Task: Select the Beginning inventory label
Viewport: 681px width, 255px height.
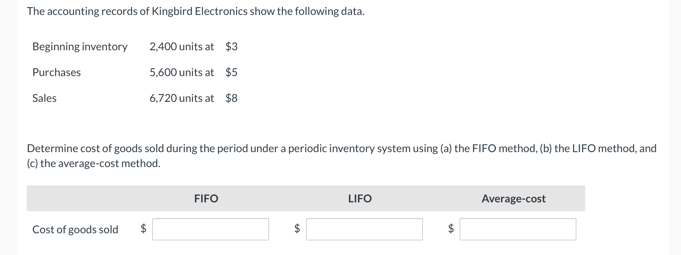Action: coord(80,47)
